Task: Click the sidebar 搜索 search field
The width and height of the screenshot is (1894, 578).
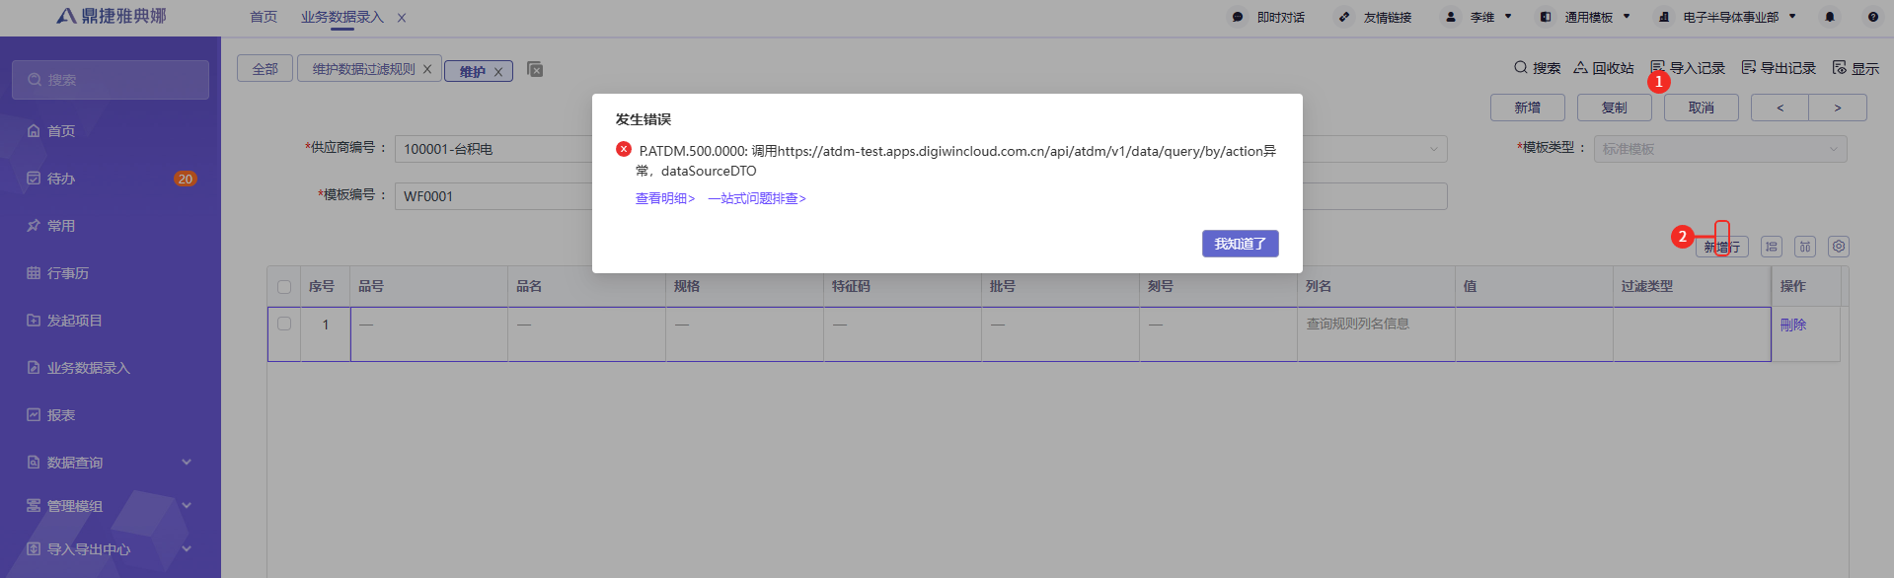Action: click(x=111, y=80)
